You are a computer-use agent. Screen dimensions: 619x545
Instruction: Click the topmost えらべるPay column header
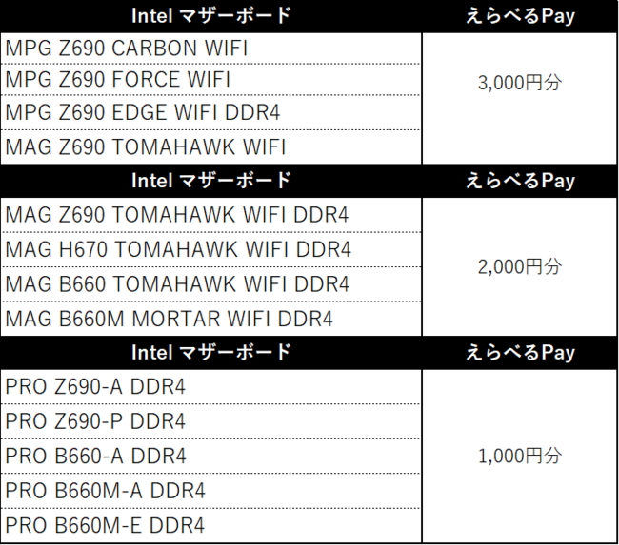pos(519,16)
